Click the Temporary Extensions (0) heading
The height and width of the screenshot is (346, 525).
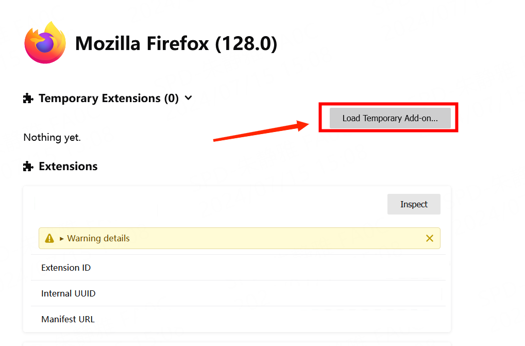[108, 98]
